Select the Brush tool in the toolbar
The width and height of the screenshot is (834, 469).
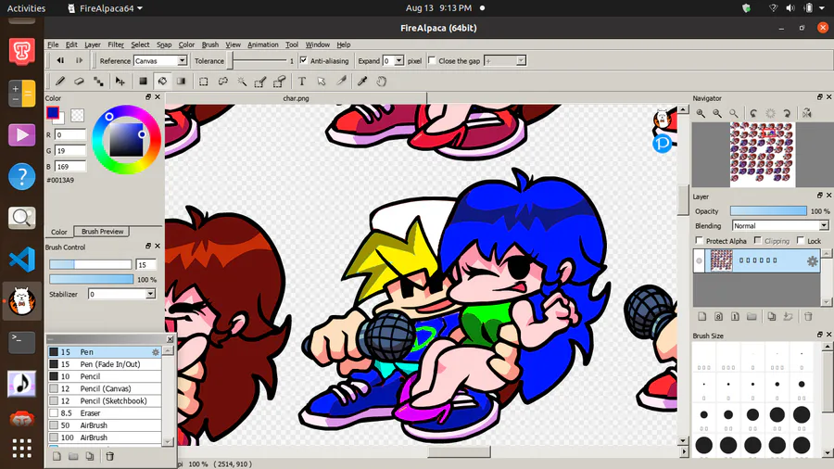[60, 82]
